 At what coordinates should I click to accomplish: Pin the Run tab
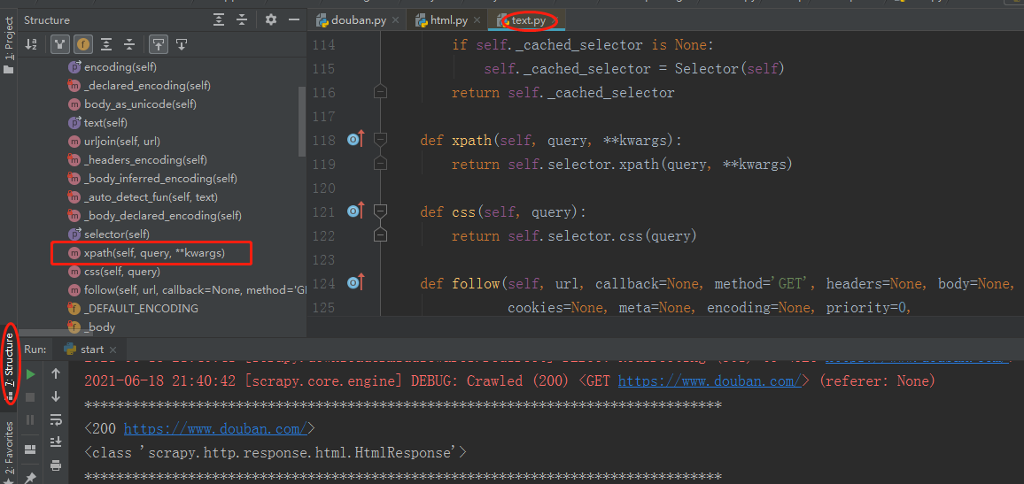30,478
